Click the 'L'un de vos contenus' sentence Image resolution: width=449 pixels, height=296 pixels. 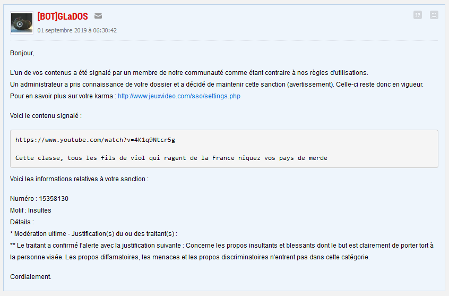tap(188, 73)
